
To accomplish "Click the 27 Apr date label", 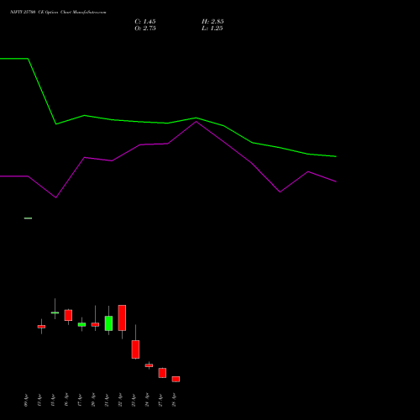I will point(160,401).
